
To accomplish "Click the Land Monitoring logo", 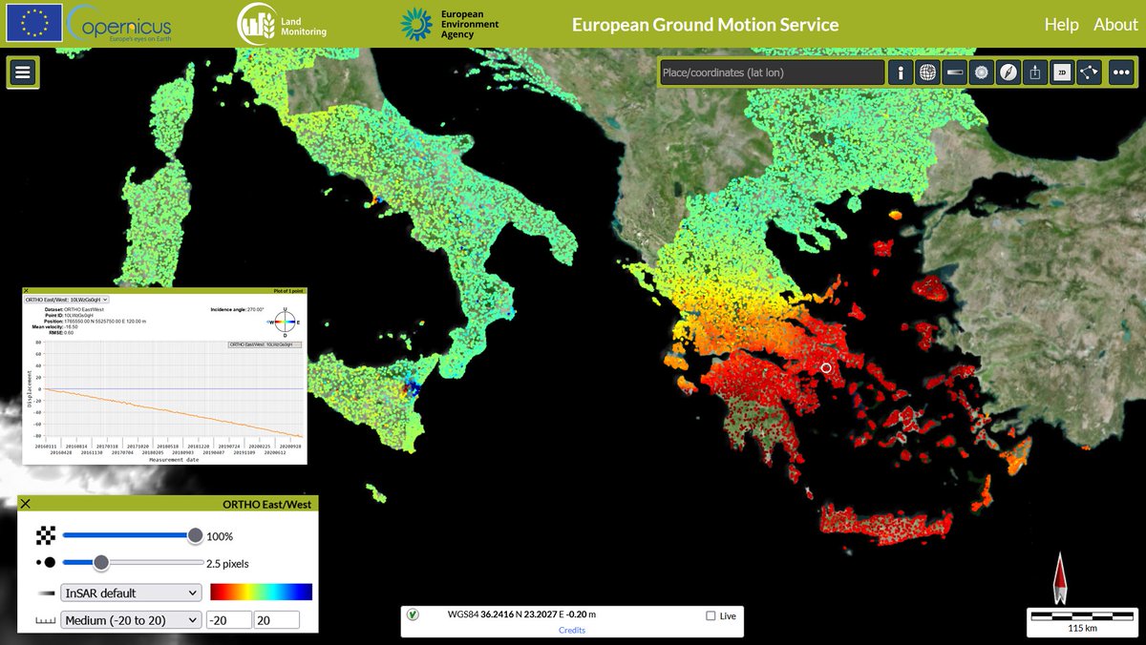I will tap(283, 24).
